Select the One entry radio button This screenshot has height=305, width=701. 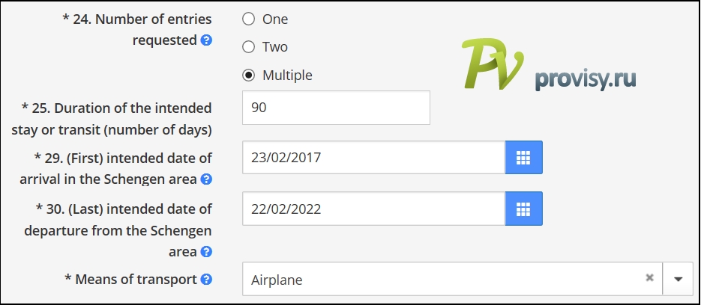[x=249, y=19]
